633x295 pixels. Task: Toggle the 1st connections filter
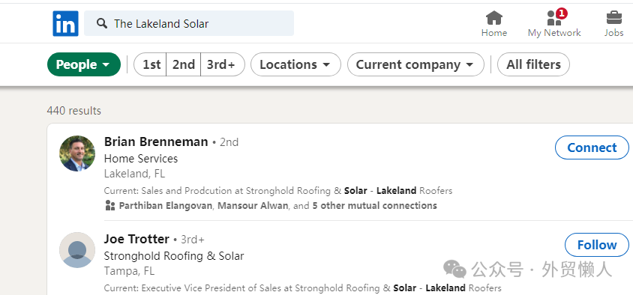pyautogui.click(x=151, y=64)
